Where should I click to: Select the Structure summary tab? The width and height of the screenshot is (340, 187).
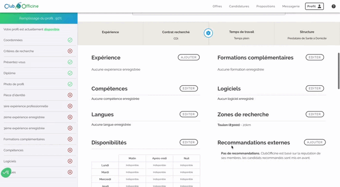307,34
